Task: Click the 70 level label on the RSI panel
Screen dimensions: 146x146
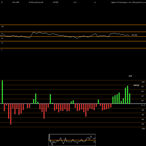Action: [2, 34]
